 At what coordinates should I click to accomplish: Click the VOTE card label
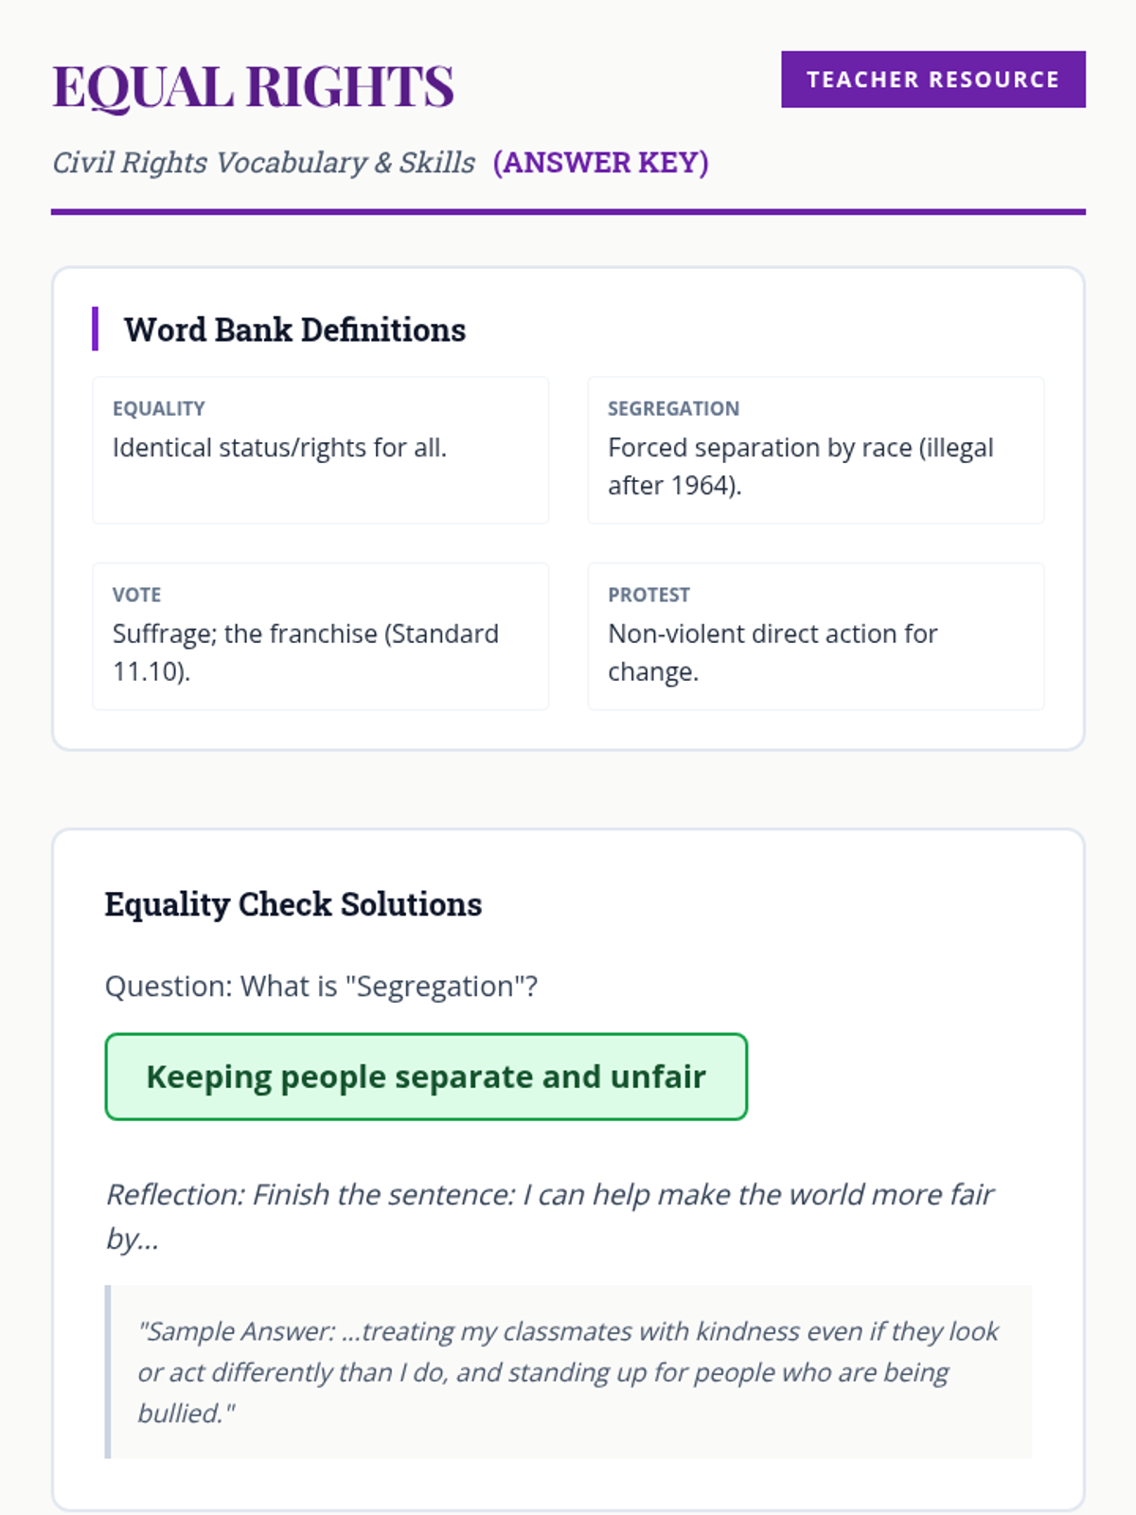point(137,595)
